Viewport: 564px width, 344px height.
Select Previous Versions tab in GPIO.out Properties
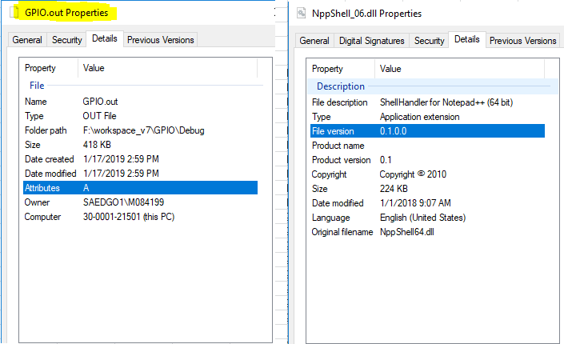click(x=160, y=40)
